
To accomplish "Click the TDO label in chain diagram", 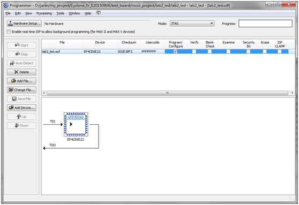I will pyautogui.click(x=53, y=145).
